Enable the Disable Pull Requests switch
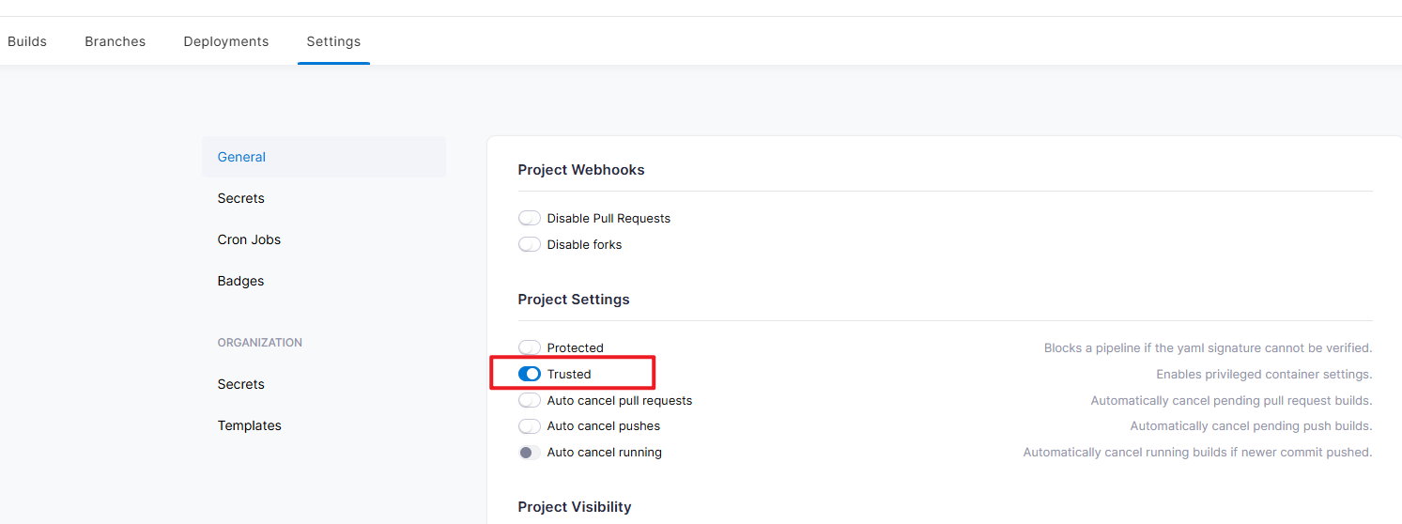The image size is (1402, 524). pos(530,218)
